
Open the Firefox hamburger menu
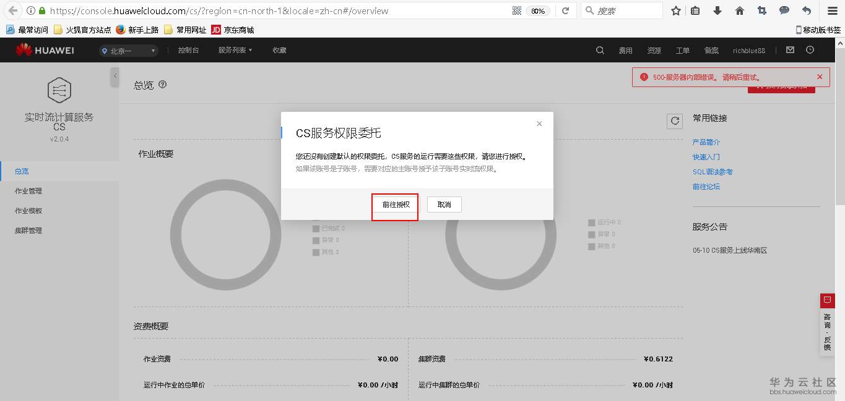[831, 11]
